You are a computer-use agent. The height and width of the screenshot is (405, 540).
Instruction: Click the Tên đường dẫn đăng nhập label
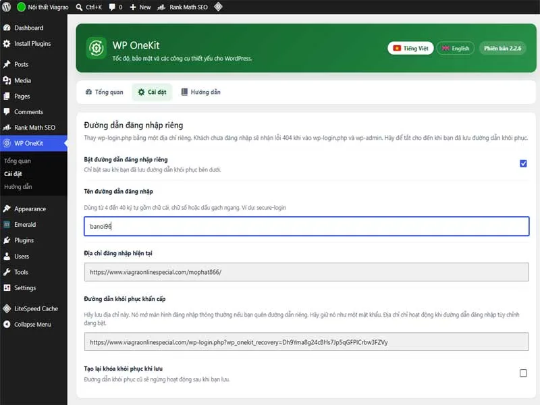point(119,191)
